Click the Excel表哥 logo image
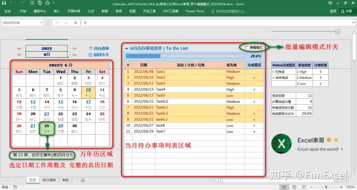This screenshot has height=190, width=357. click(x=281, y=143)
